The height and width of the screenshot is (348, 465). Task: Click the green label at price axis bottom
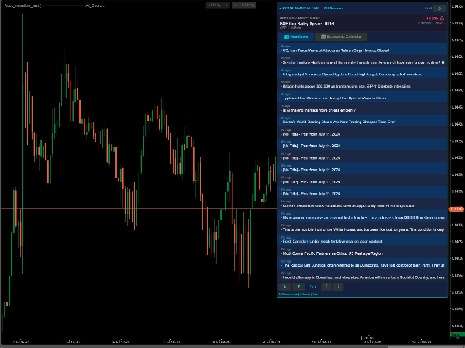point(457,335)
